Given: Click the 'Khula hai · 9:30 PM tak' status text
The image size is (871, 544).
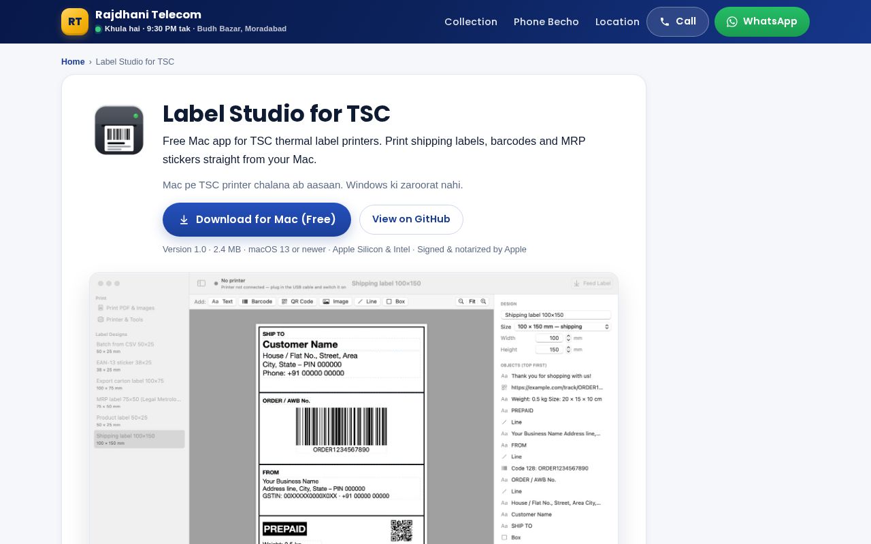Looking at the screenshot, I should pos(148,29).
